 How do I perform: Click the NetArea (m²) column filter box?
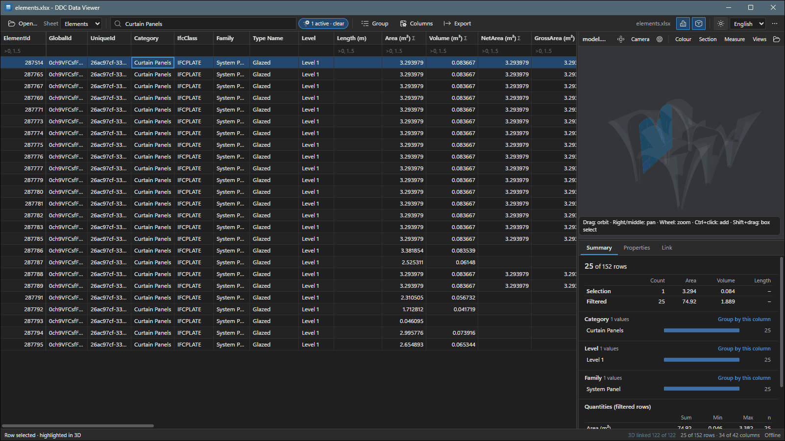pyautogui.click(x=505, y=51)
